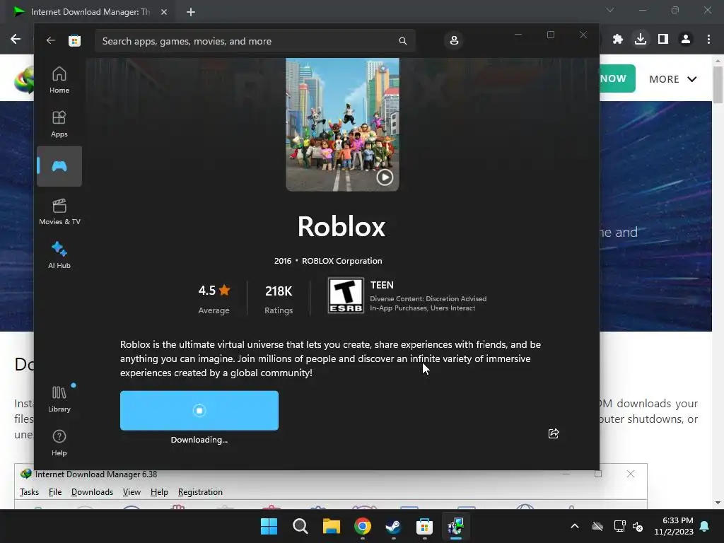Image resolution: width=724 pixels, height=543 pixels.
Task: Open Apps section in Store sidebar
Action: click(59, 124)
